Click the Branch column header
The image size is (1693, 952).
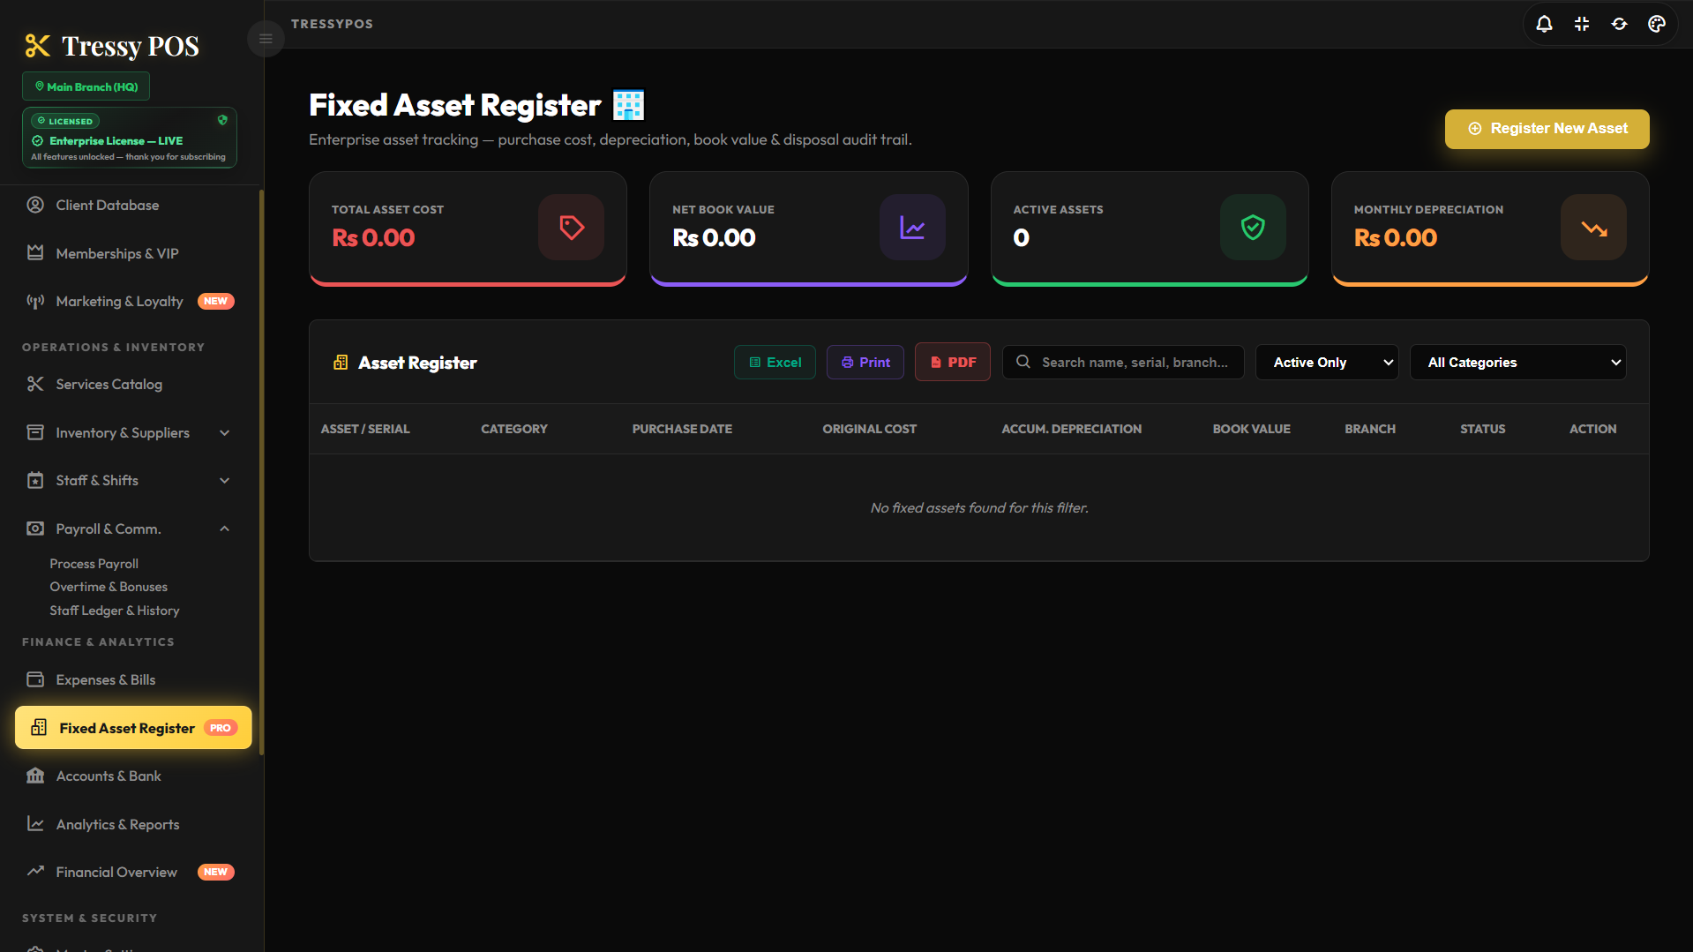point(1370,429)
